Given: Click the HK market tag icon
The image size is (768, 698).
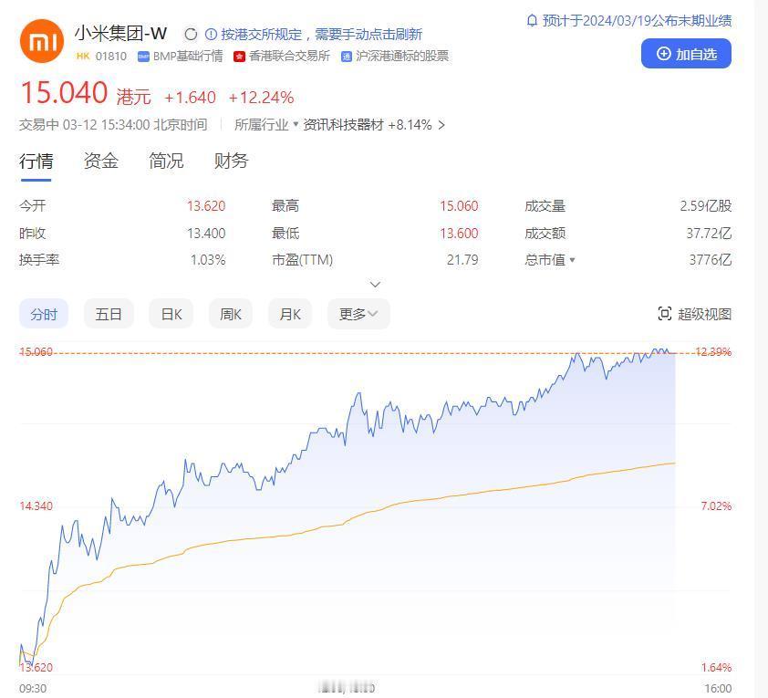Looking at the screenshot, I should pos(83,56).
